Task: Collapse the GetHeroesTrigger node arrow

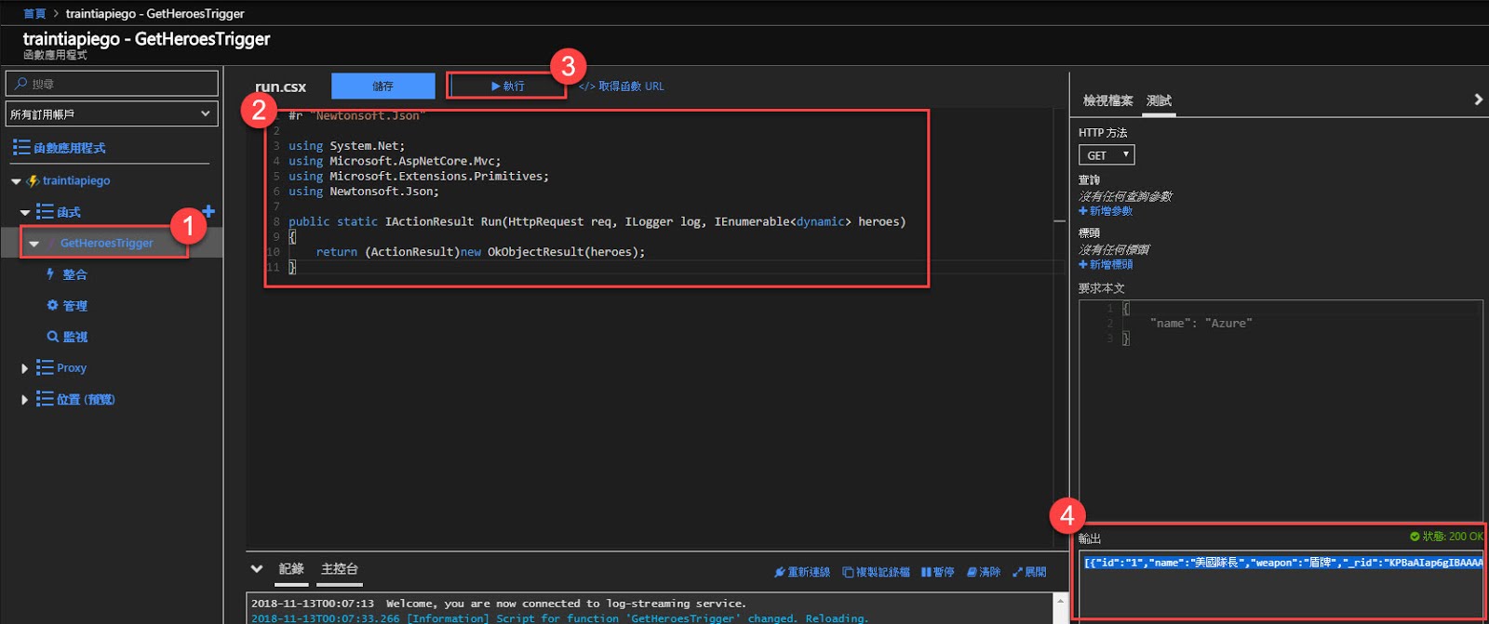Action: pyautogui.click(x=34, y=244)
